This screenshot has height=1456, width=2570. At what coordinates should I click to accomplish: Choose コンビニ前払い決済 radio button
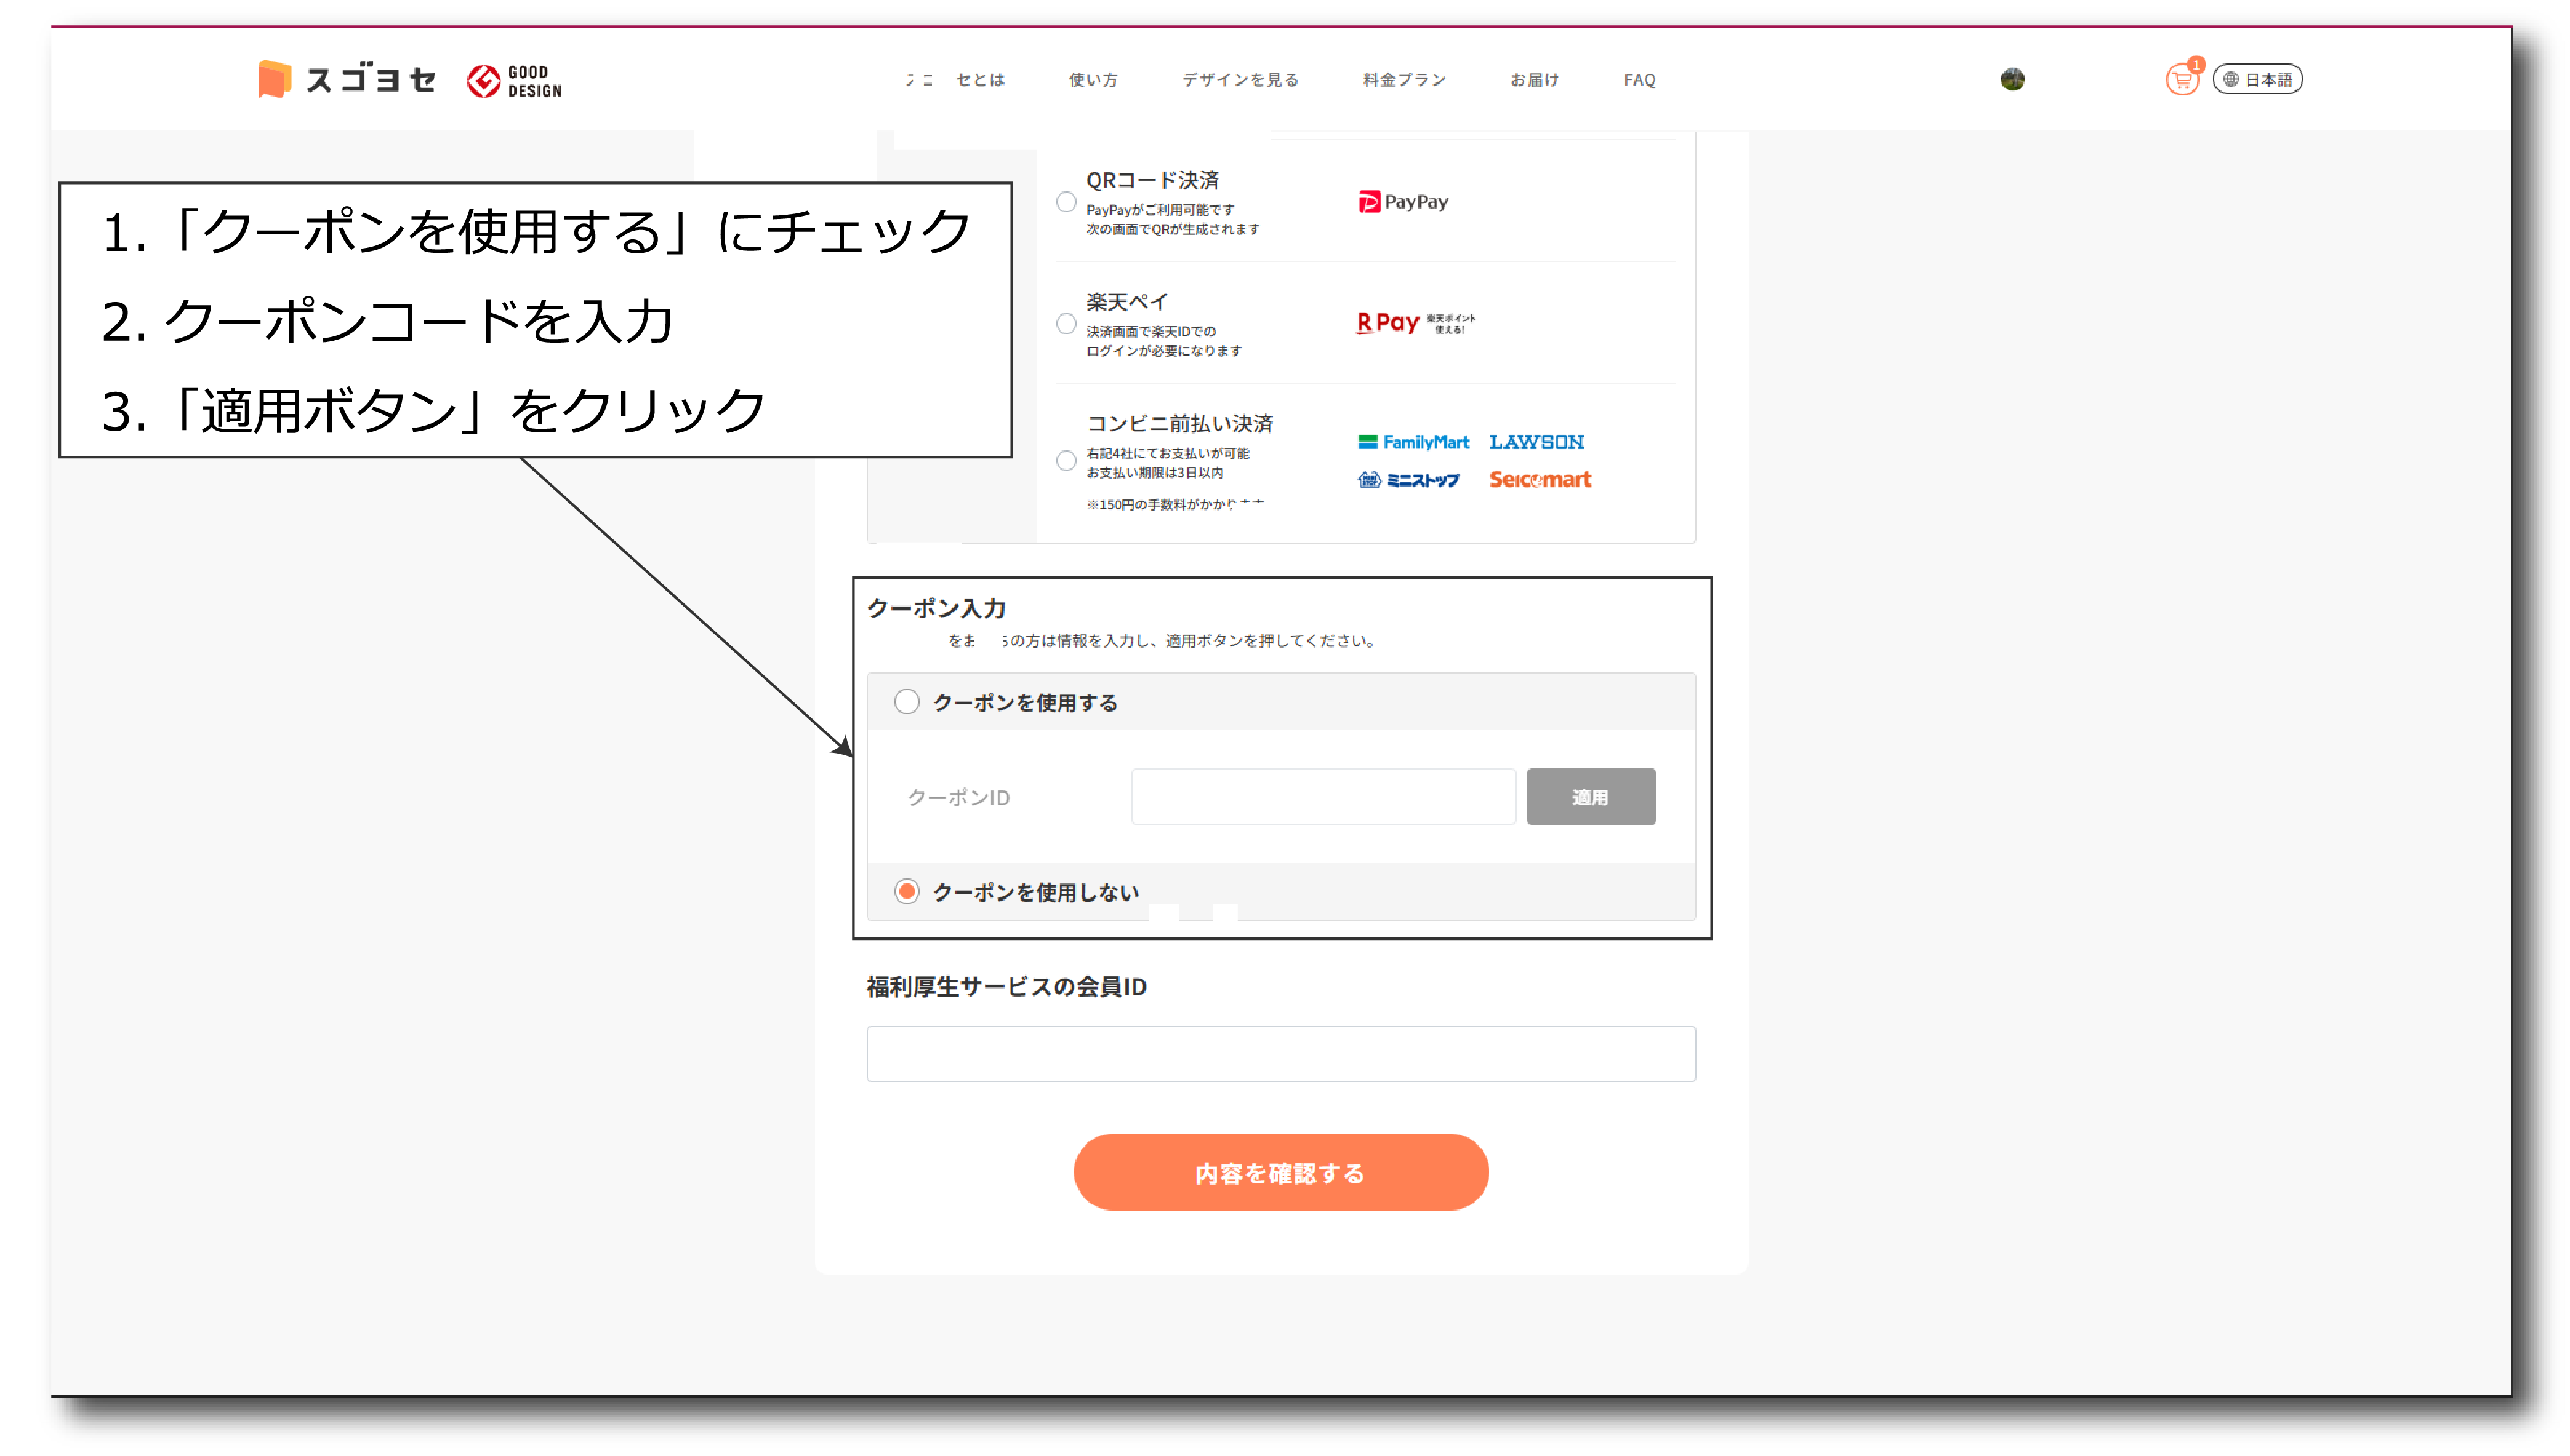(x=1066, y=460)
